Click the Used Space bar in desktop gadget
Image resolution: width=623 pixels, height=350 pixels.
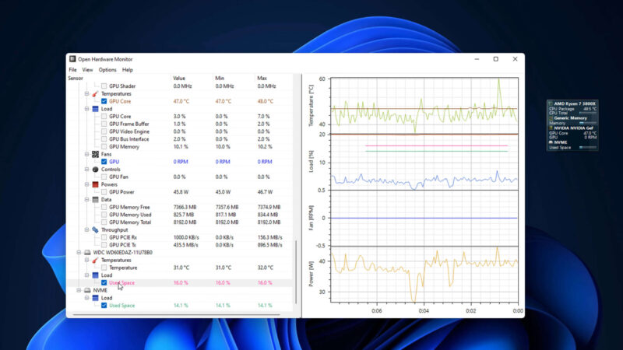(588, 148)
